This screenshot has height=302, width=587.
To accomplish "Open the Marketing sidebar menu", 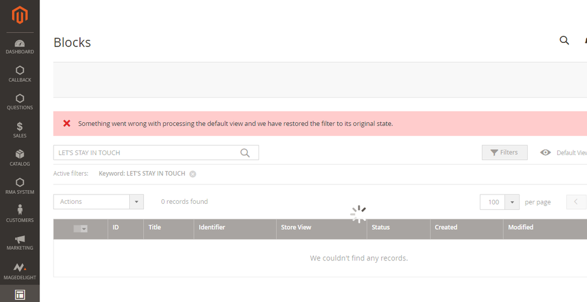I will [19, 242].
